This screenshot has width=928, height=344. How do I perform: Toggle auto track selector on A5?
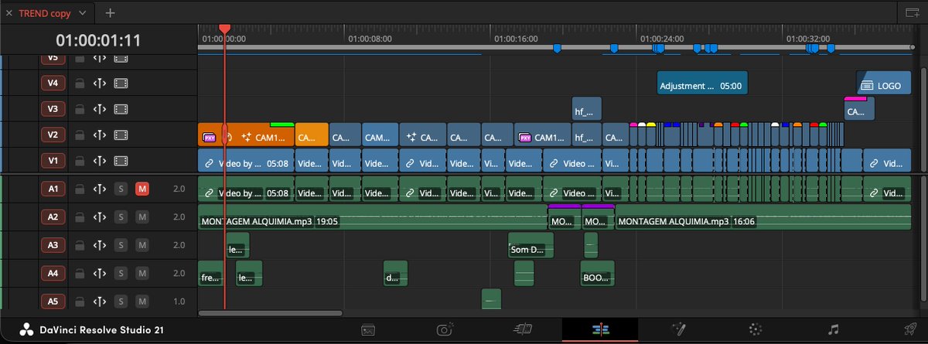pyautogui.click(x=100, y=301)
